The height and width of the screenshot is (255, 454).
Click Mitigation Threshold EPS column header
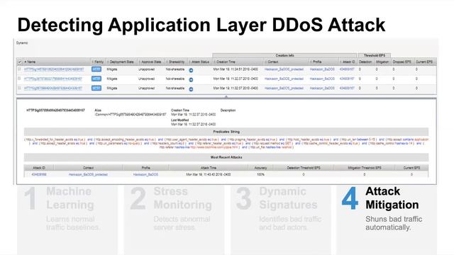tap(364, 168)
